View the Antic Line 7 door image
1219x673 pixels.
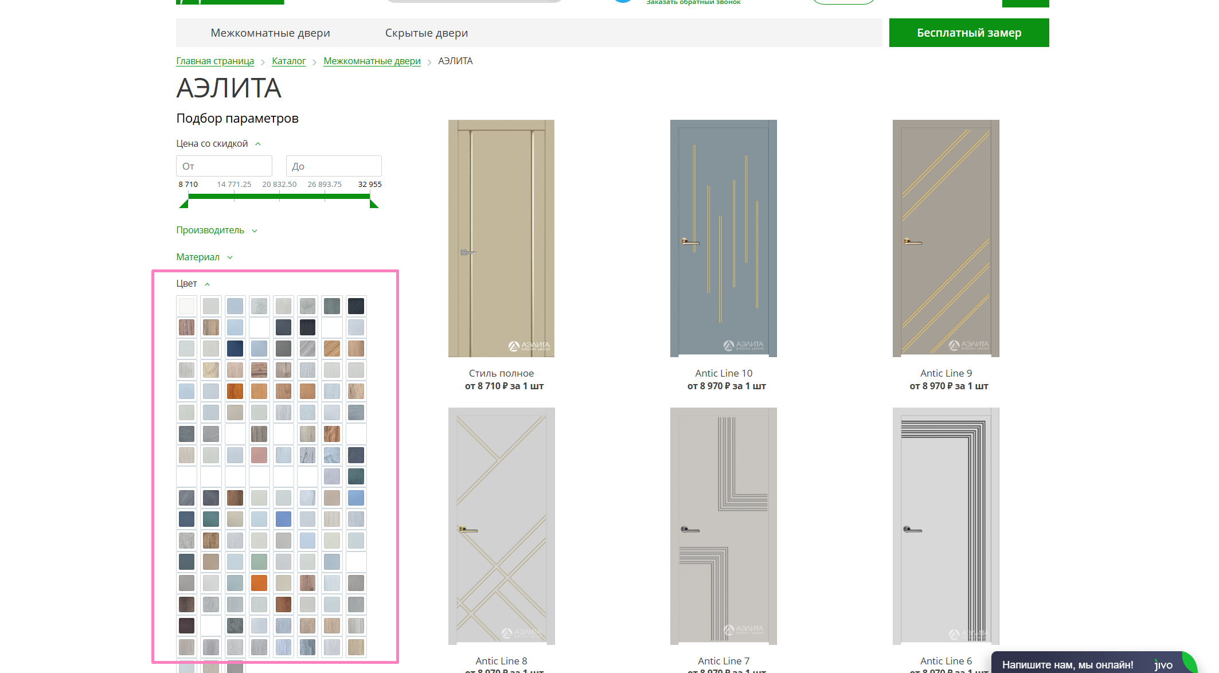(724, 526)
